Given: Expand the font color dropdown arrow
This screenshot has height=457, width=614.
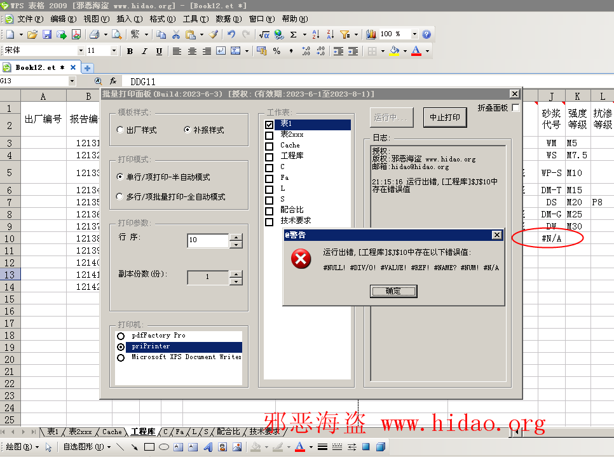Looking at the screenshot, I should [x=427, y=51].
